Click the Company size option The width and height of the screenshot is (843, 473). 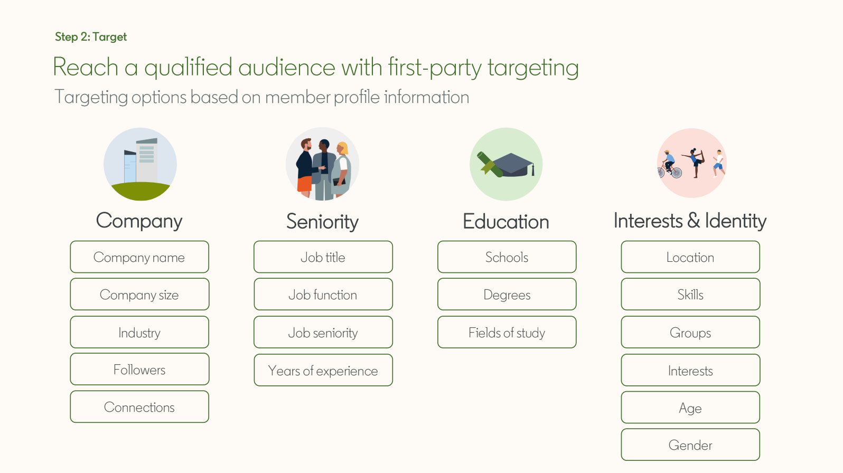139,295
